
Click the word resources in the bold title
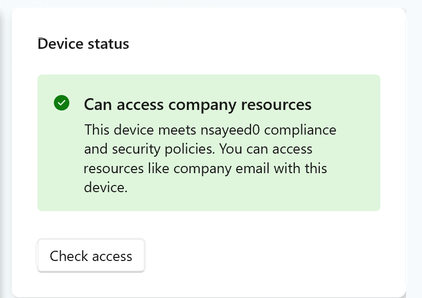278,105
